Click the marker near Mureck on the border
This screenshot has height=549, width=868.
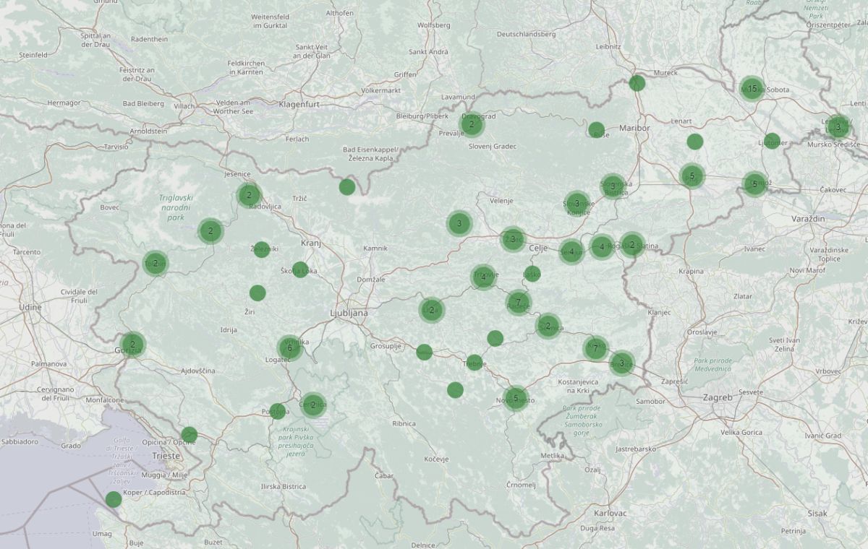pyautogui.click(x=637, y=83)
